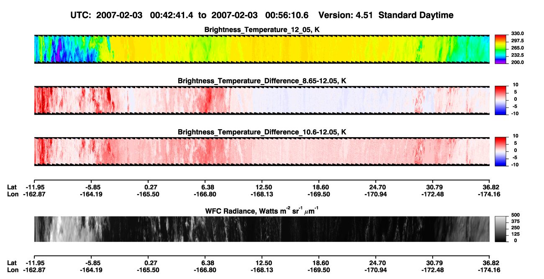Click the red-blue colorbar for 10.6-12.05 difference

500,151
